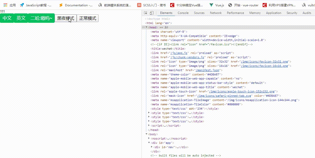Open the 利用VPS搭建VPN bookmark icon
Image resolution: width=315 pixels, height=158 pixels.
[265, 5]
